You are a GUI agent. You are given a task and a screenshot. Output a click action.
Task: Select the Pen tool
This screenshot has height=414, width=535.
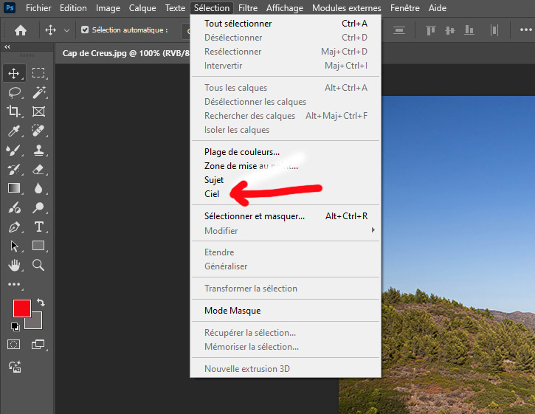point(14,227)
